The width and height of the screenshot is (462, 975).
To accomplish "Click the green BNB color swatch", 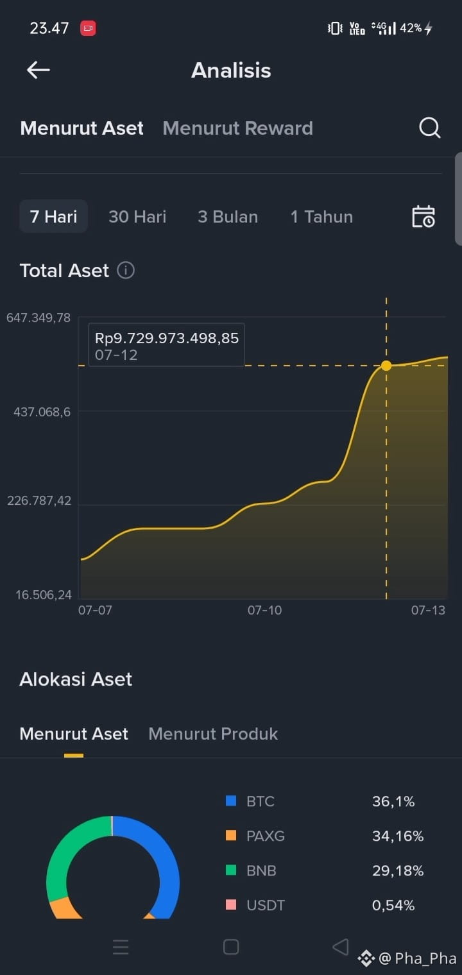I will tap(232, 870).
